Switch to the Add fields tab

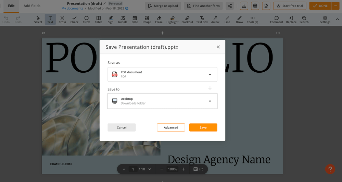[x=32, y=6]
